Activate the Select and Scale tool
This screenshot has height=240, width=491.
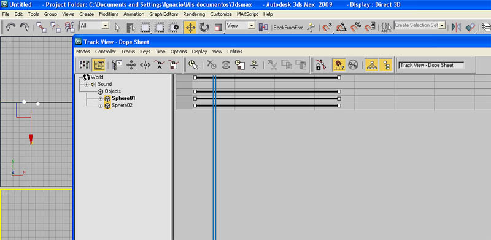(218, 28)
